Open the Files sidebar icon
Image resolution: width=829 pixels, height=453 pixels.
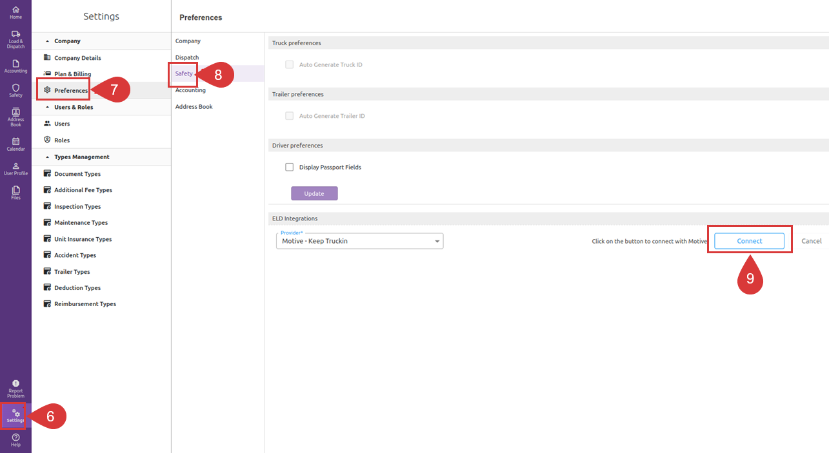15,193
